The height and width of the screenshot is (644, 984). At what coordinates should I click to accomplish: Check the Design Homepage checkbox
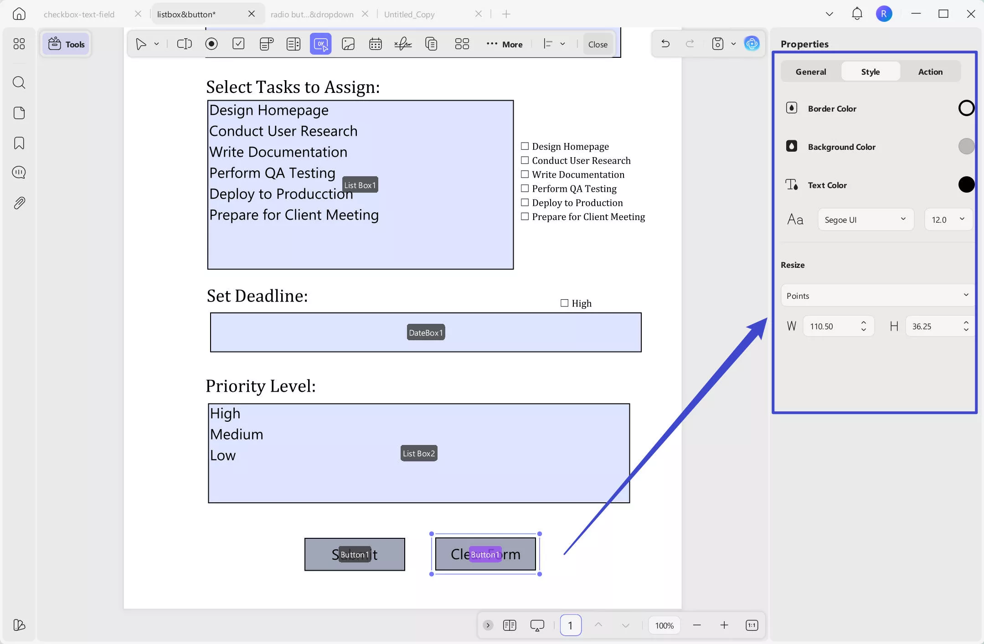(x=525, y=146)
